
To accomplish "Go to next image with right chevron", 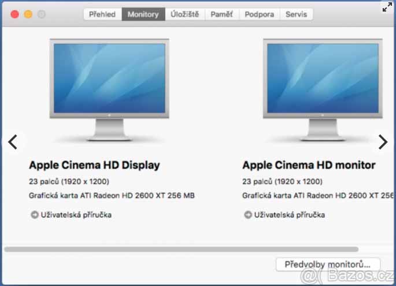I will click(383, 142).
